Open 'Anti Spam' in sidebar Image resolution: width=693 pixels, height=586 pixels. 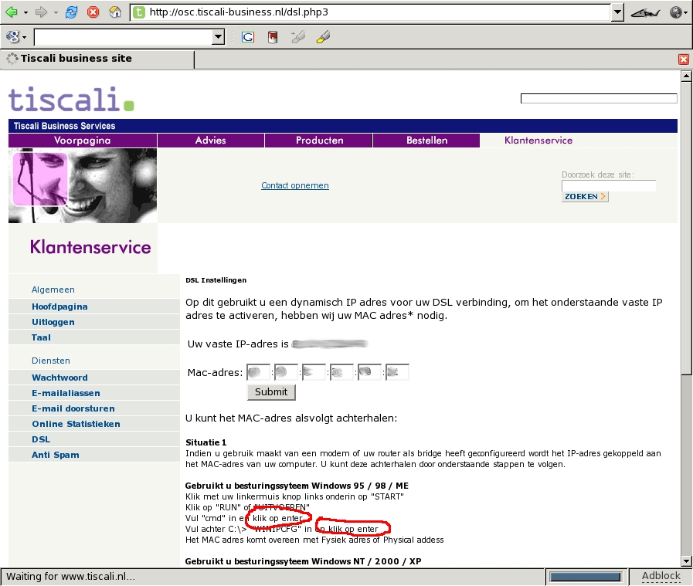pos(56,455)
